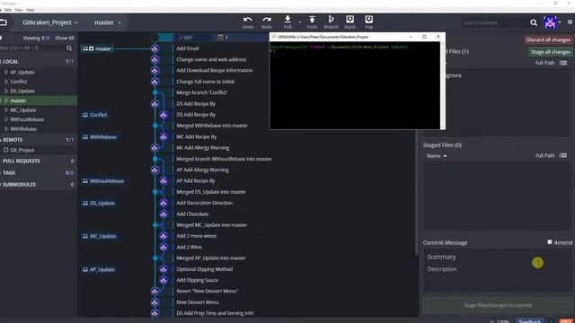Select WithoutRebase local branch in sidebar
Viewport: 575px width, 323px height.
click(x=27, y=119)
